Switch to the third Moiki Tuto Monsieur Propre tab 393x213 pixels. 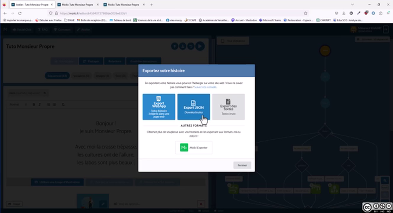pyautogui.click(x=123, y=5)
